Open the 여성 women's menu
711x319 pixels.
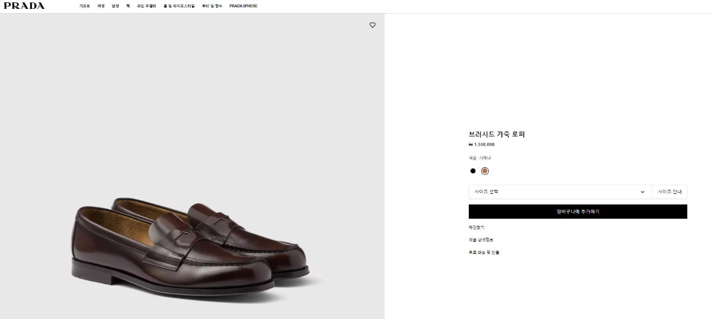click(101, 6)
